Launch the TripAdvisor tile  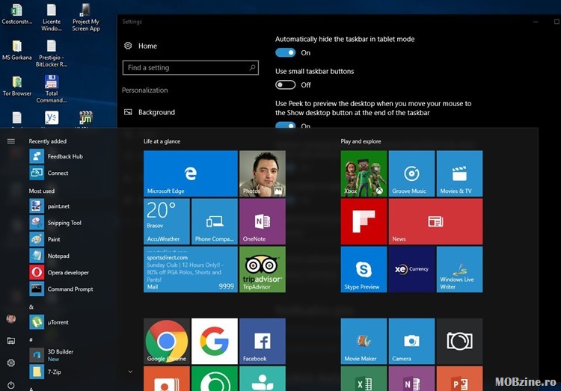(x=263, y=269)
